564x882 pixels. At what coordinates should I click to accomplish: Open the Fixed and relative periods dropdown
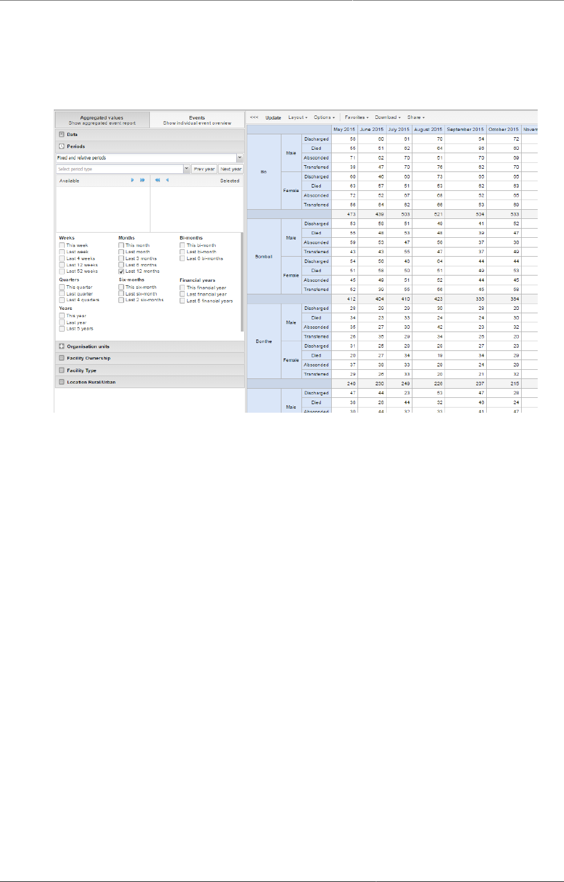pos(240,158)
